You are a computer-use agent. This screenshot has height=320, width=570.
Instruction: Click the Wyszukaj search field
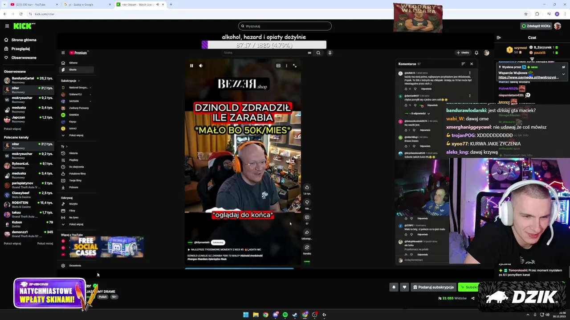[285, 26]
